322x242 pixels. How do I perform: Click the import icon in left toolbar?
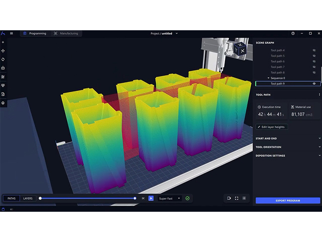click(x=3, y=68)
